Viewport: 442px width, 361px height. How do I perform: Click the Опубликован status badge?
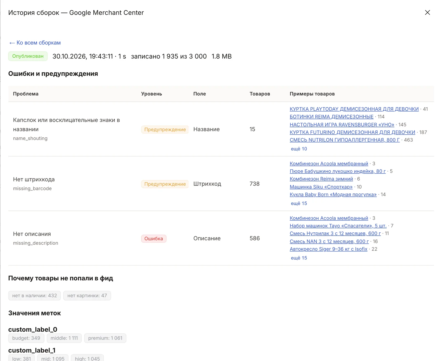pyautogui.click(x=28, y=56)
